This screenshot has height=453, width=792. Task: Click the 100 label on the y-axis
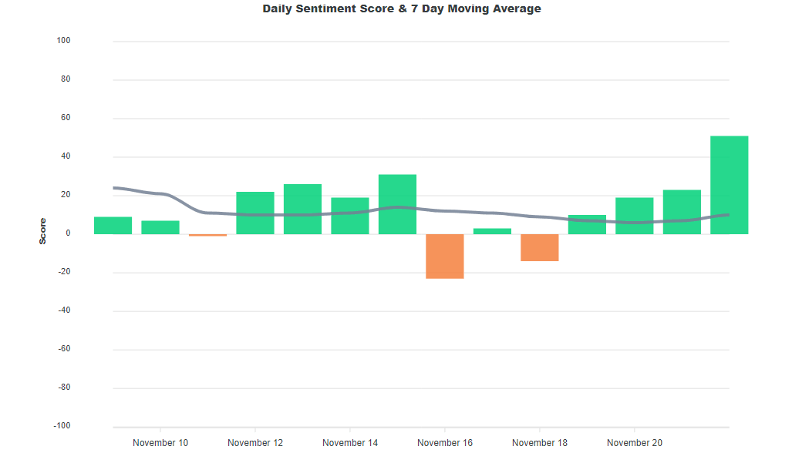[63, 41]
